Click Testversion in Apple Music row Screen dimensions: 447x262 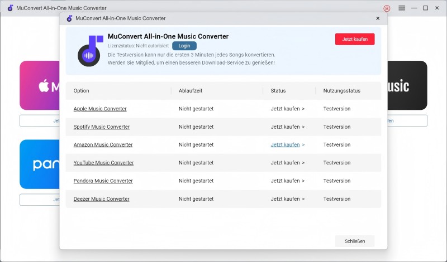pyautogui.click(x=337, y=109)
